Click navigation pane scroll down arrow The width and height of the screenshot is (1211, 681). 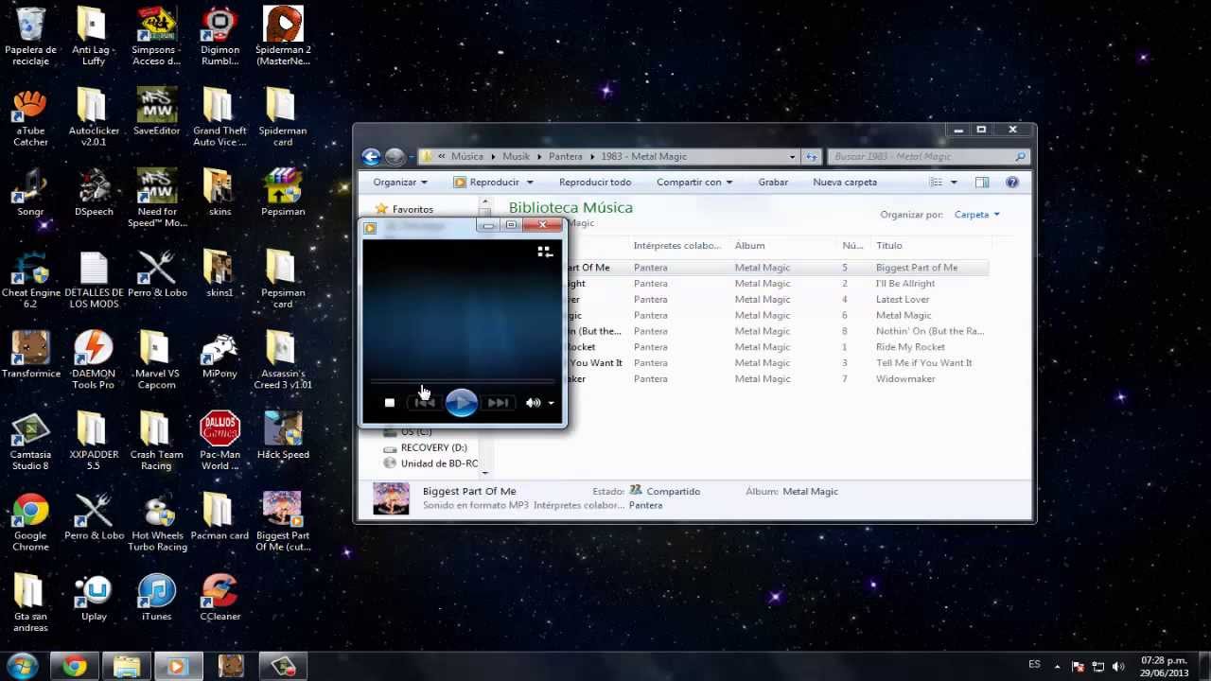[x=485, y=472]
